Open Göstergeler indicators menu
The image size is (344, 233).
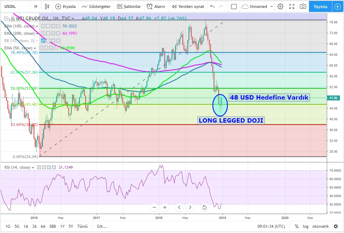point(96,6)
